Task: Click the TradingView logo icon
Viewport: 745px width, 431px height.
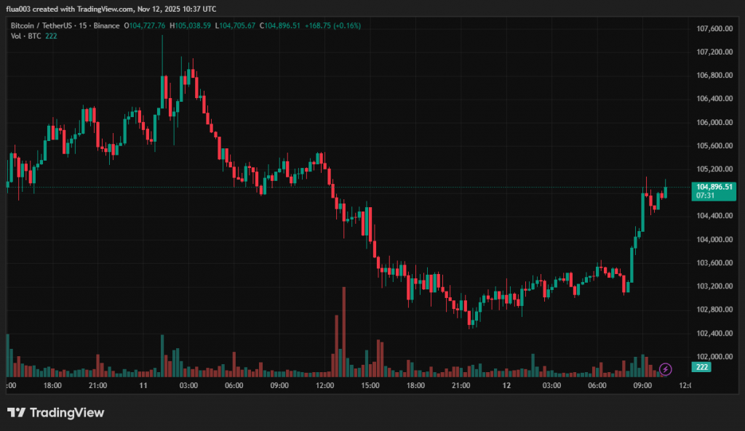Action: (x=17, y=413)
